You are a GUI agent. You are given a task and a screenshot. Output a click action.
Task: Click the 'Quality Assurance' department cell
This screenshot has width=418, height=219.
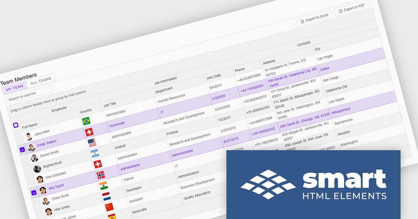pos(197,195)
